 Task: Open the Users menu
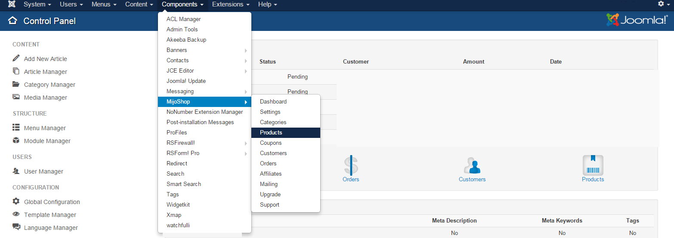click(71, 4)
